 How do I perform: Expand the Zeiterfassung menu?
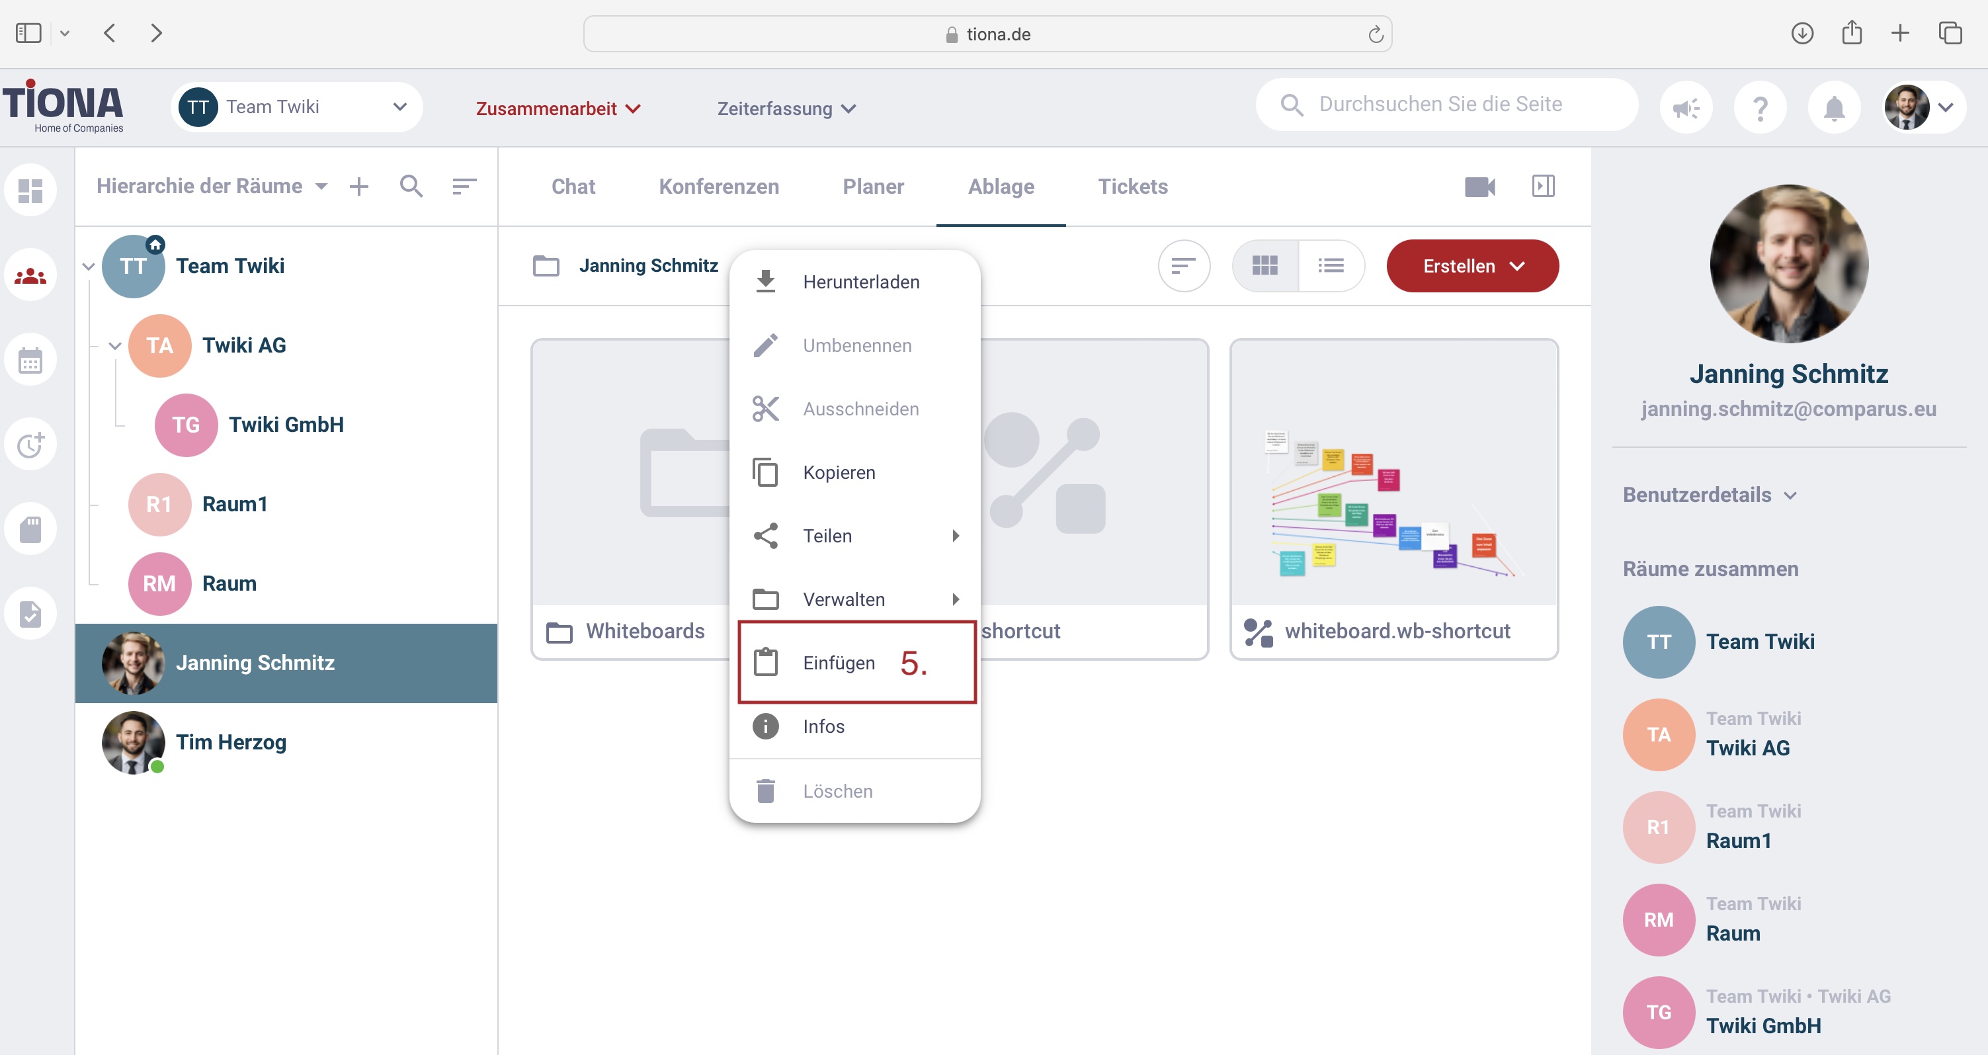(x=786, y=109)
